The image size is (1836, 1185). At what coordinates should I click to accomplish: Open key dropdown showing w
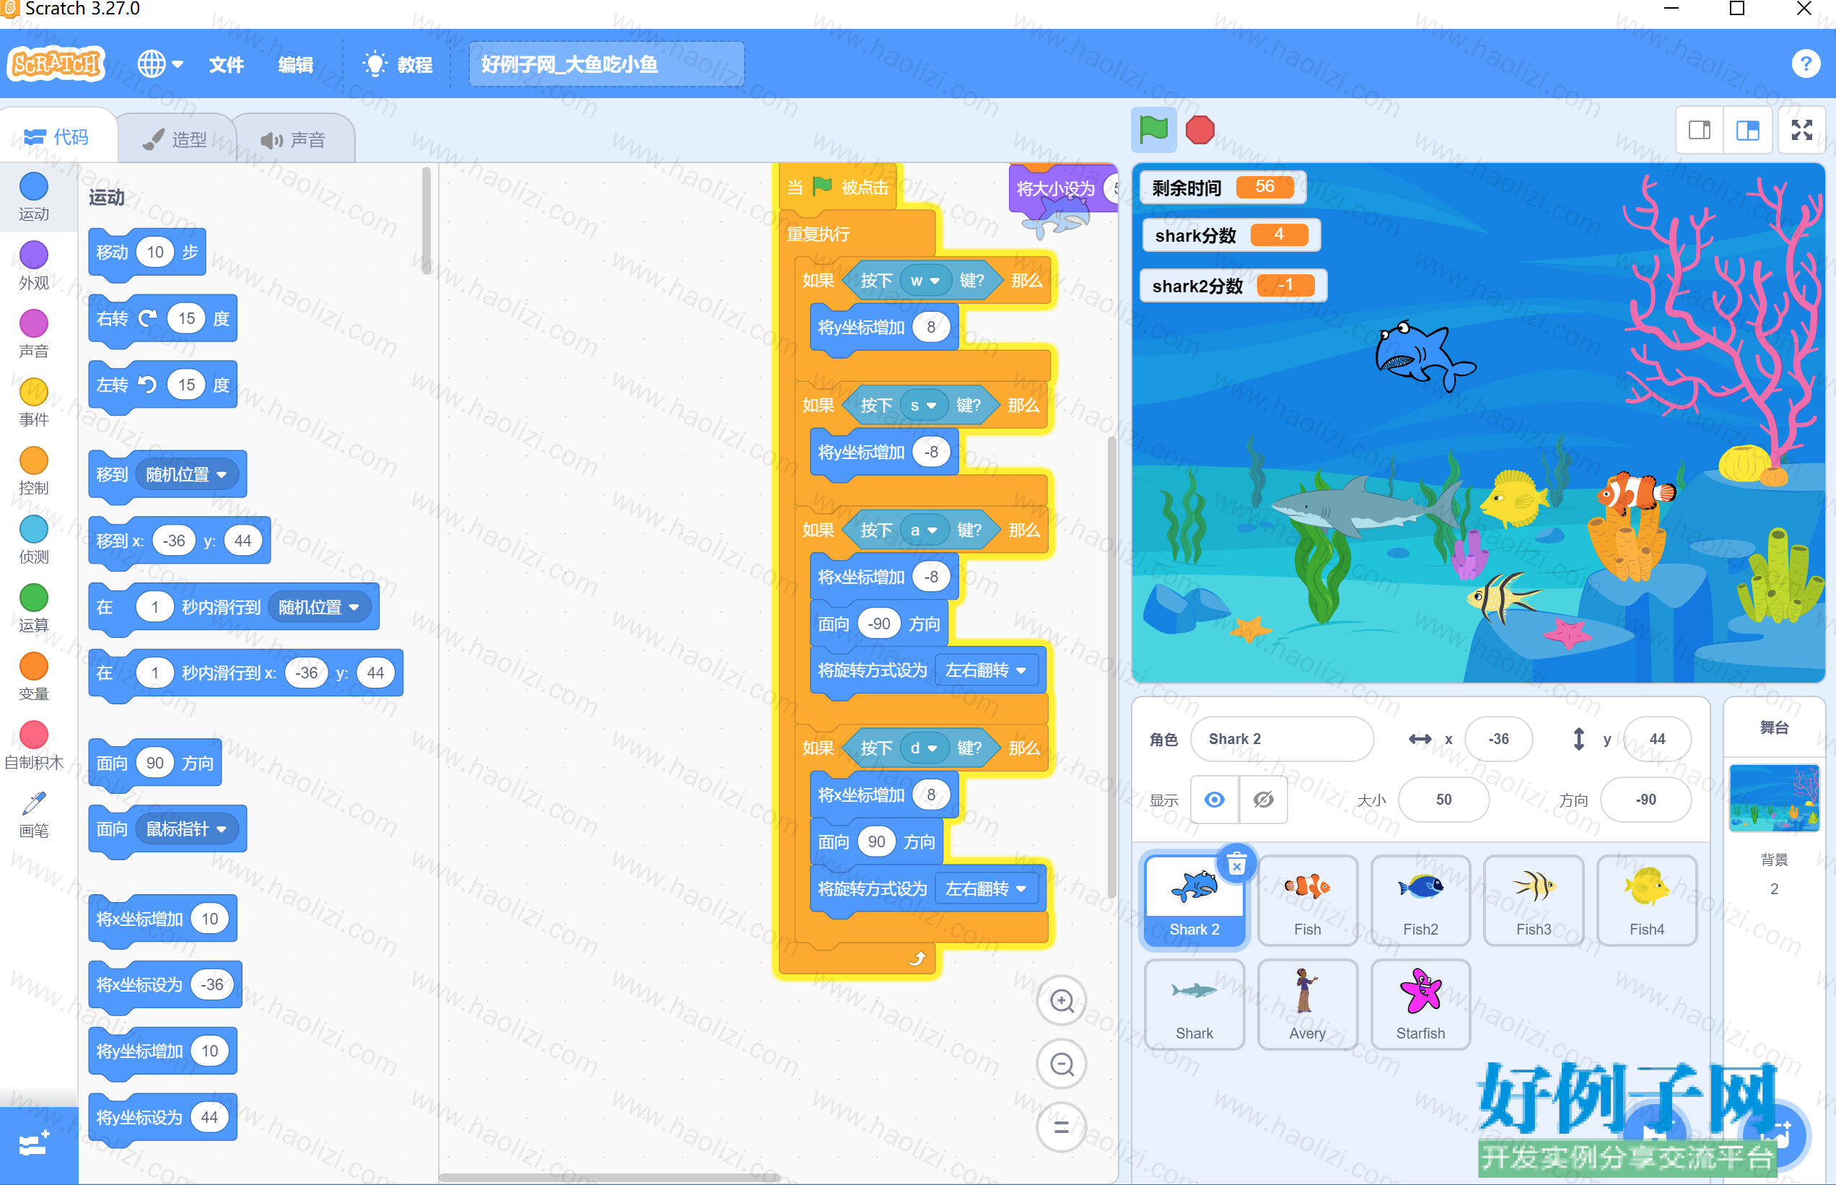click(925, 280)
